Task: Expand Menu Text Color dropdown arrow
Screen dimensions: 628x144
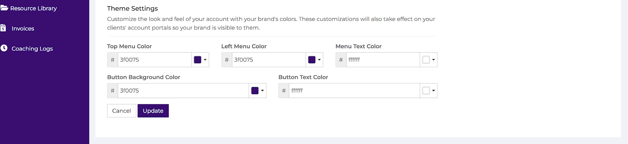Action: [433, 60]
